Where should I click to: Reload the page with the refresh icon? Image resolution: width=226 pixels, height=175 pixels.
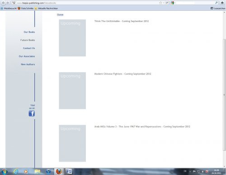point(167,3)
